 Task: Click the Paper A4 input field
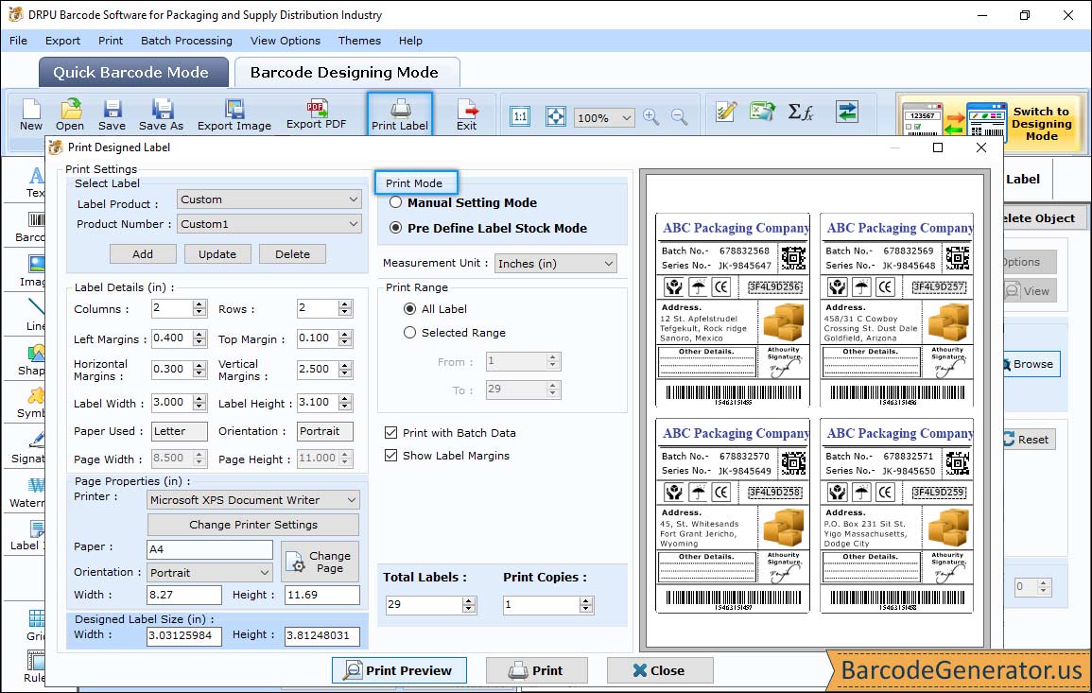click(x=210, y=549)
